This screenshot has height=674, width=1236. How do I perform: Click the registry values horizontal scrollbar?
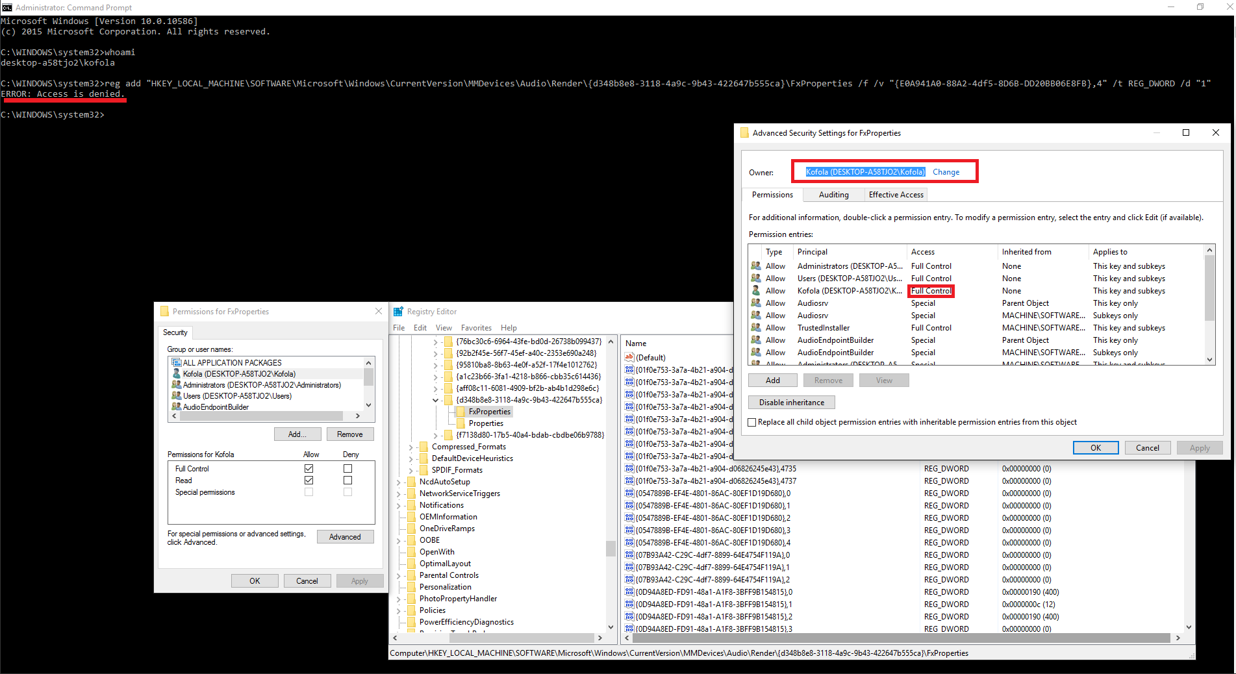[903, 638]
